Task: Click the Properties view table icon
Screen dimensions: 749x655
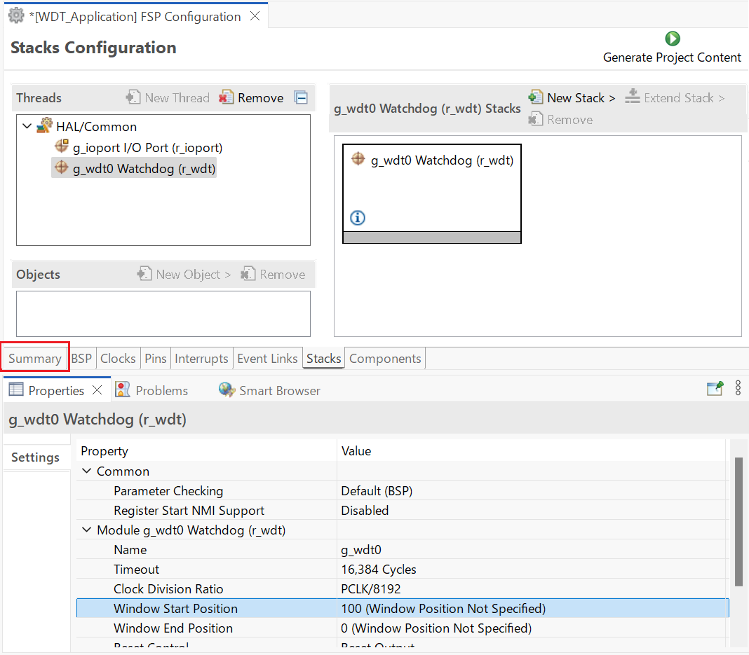Action: pyautogui.click(x=16, y=389)
